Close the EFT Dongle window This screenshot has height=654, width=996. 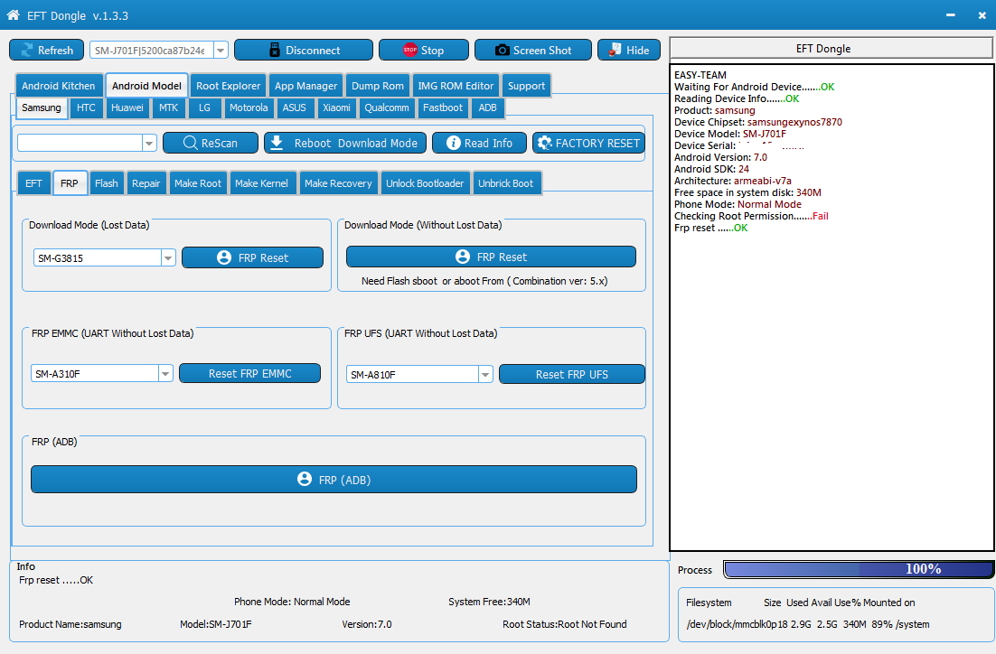pos(982,15)
